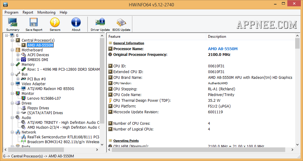Click the SMBIOS DMI icon
This screenshot has height=161, width=303.
pyautogui.click(x=24, y=60)
